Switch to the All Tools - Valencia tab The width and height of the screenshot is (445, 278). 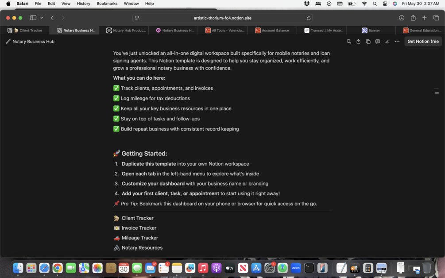pyautogui.click(x=223, y=31)
